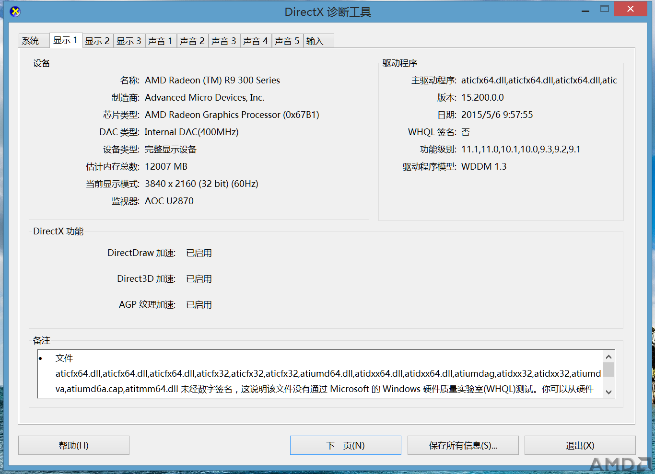Select the 显示 1 tab

pos(66,40)
